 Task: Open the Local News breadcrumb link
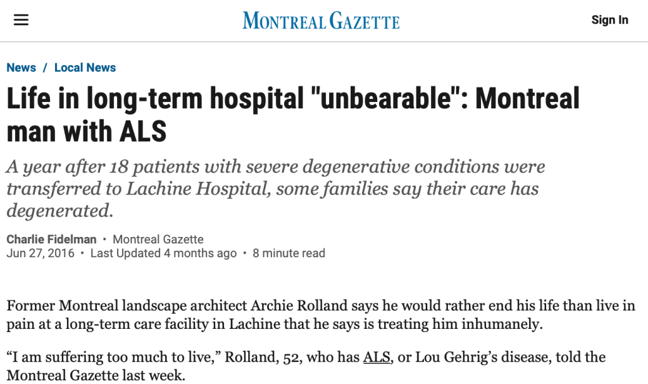85,68
